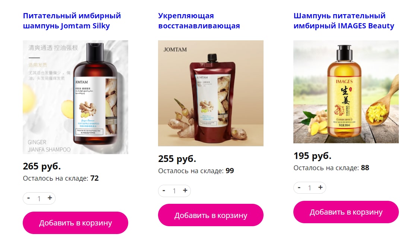Open Питательный имбирный шампунь Jomtam Silky link

(x=72, y=21)
